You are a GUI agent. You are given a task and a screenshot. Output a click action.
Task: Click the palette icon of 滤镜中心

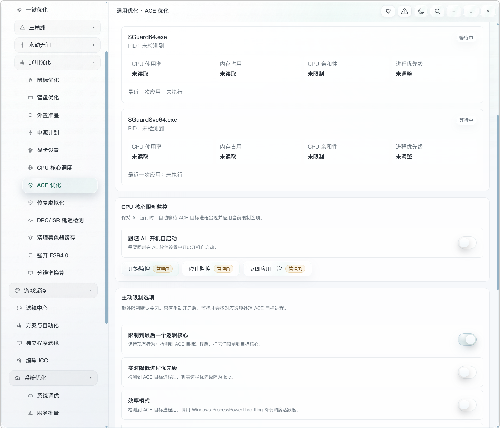[x=19, y=308]
